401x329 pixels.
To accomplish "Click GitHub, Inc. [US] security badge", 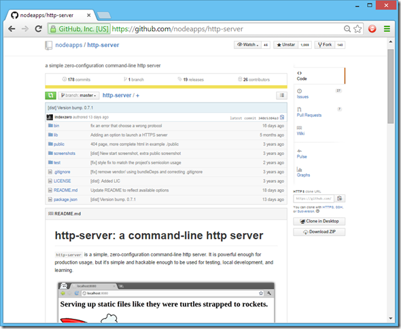I will 79,29.
